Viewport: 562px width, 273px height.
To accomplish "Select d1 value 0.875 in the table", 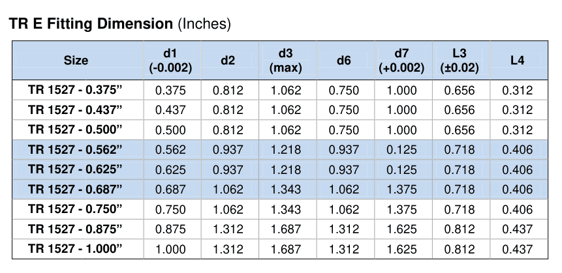I will [x=170, y=229].
